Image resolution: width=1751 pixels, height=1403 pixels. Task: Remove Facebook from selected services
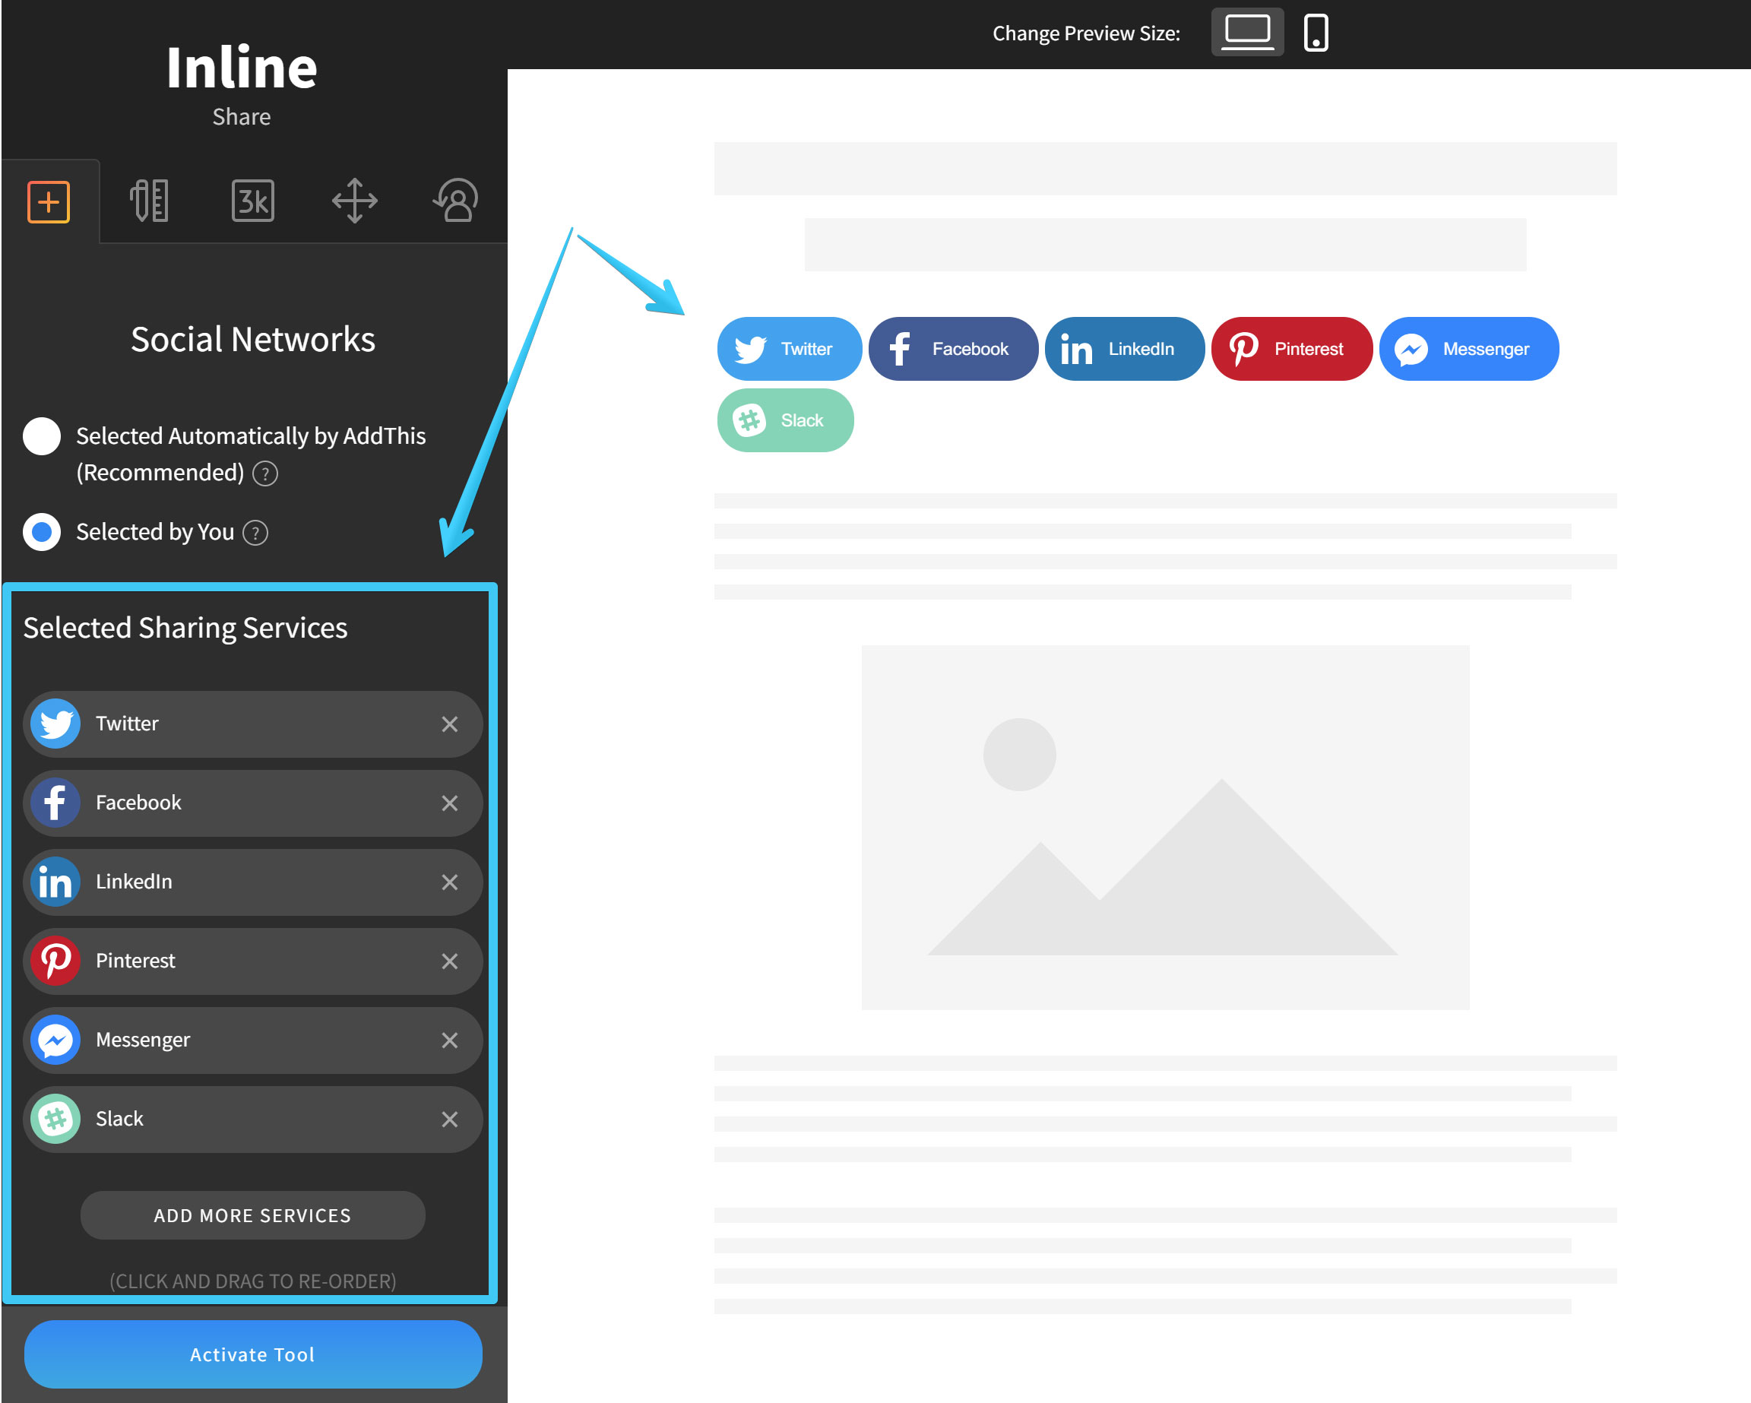[x=450, y=803]
